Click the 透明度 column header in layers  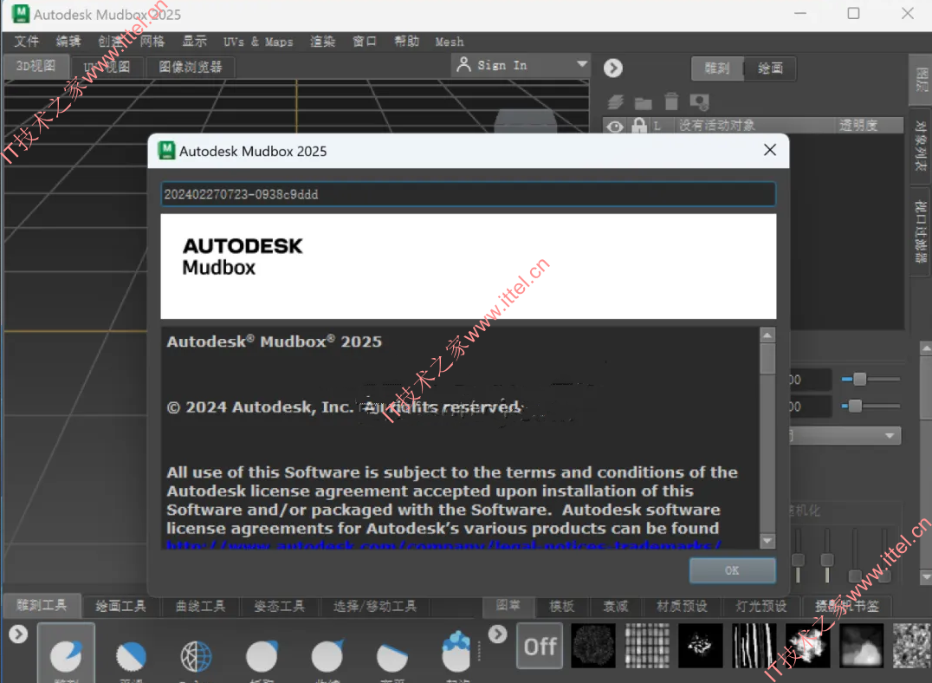858,125
